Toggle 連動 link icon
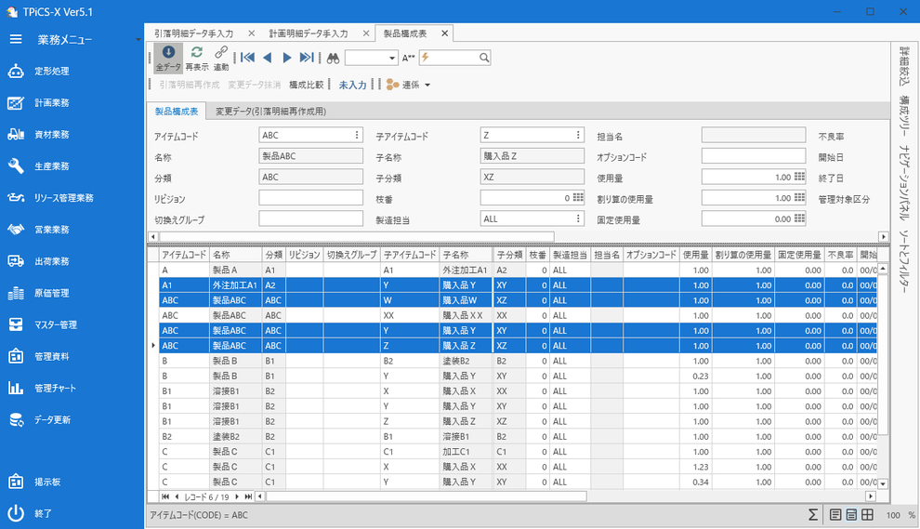Image resolution: width=920 pixels, height=529 pixels. click(x=221, y=52)
